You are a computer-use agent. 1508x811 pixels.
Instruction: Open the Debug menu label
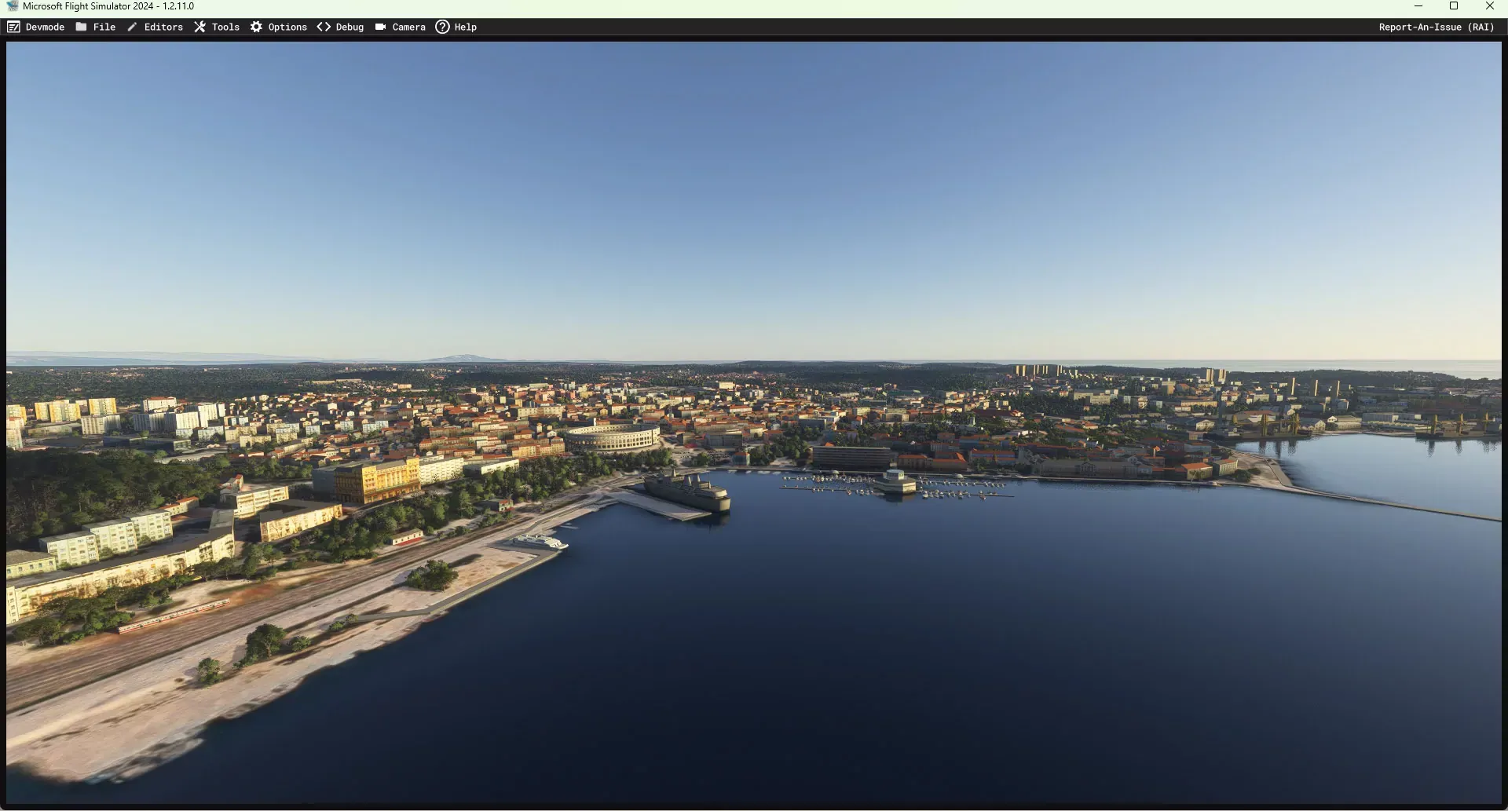coord(350,27)
